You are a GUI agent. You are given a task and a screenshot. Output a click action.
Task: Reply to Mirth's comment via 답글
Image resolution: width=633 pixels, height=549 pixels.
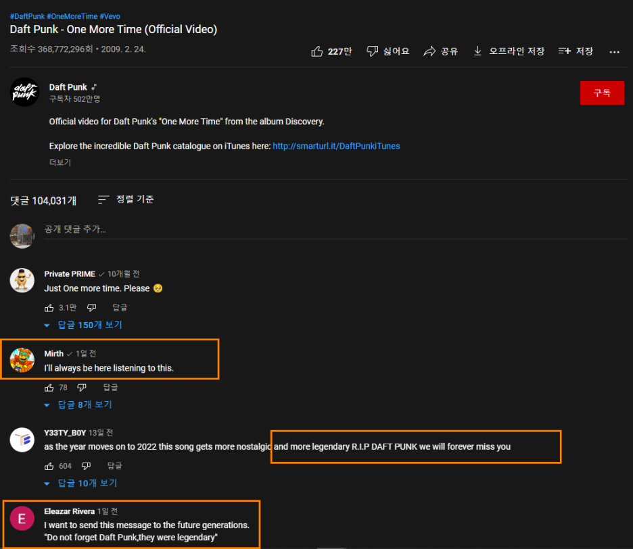click(x=111, y=388)
